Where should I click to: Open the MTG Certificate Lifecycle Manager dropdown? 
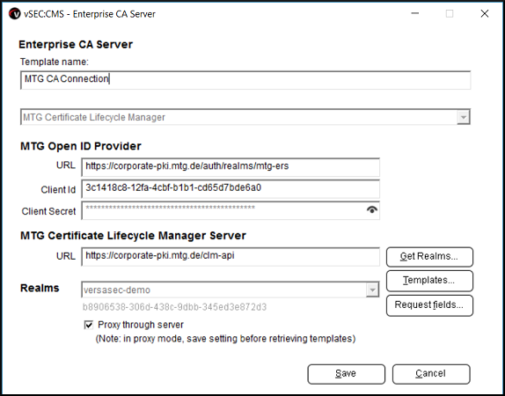(x=245, y=117)
